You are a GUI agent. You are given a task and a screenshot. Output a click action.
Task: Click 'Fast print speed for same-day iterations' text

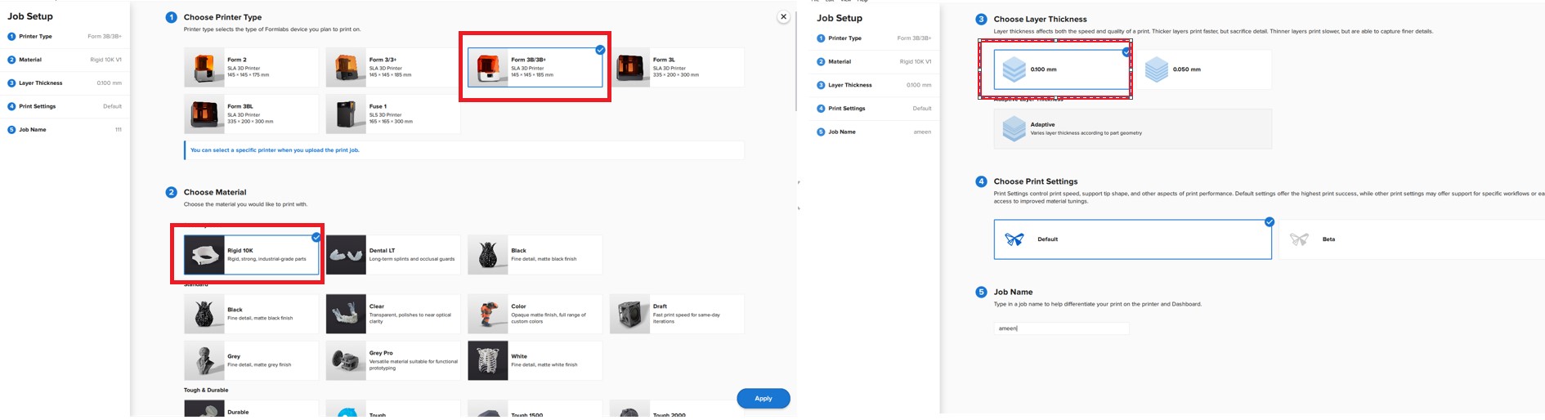[687, 318]
